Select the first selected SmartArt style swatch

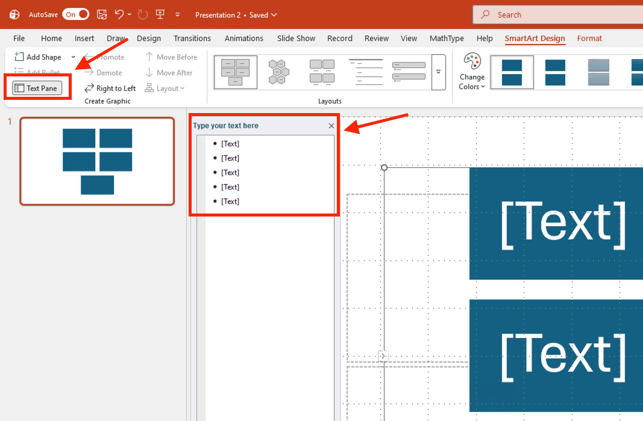click(x=512, y=72)
